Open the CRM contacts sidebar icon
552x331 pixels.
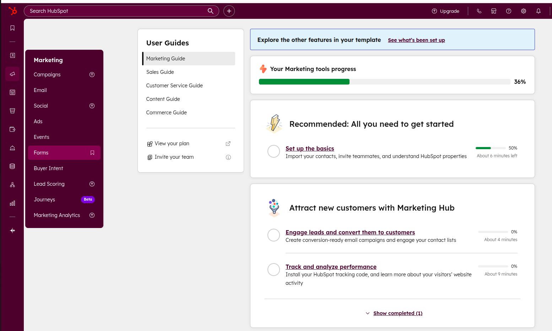pyautogui.click(x=12, y=55)
